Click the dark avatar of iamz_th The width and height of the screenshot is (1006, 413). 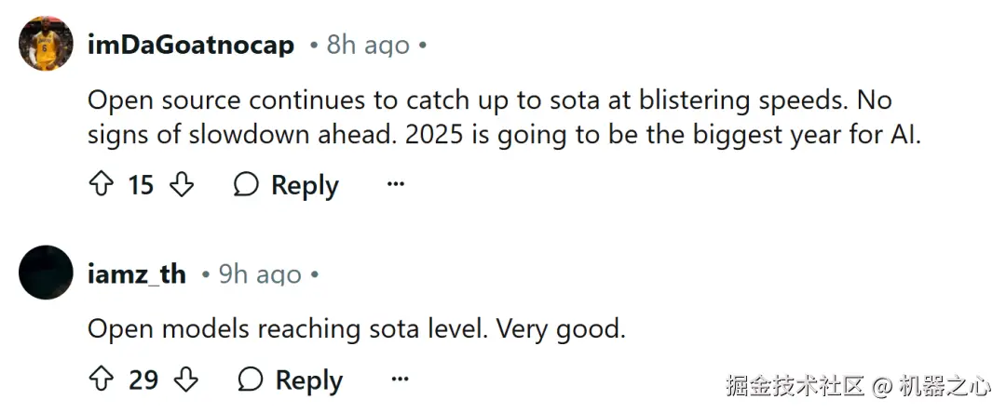pos(46,273)
